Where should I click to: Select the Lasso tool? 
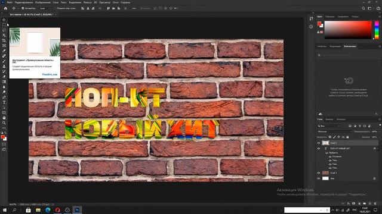[4, 30]
